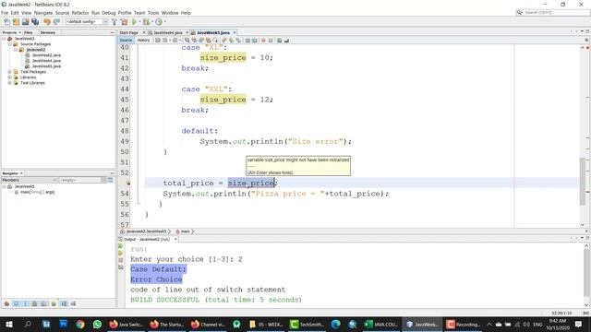Open the File menu
Image resolution: width=591 pixels, height=332 pixels.
(5, 13)
